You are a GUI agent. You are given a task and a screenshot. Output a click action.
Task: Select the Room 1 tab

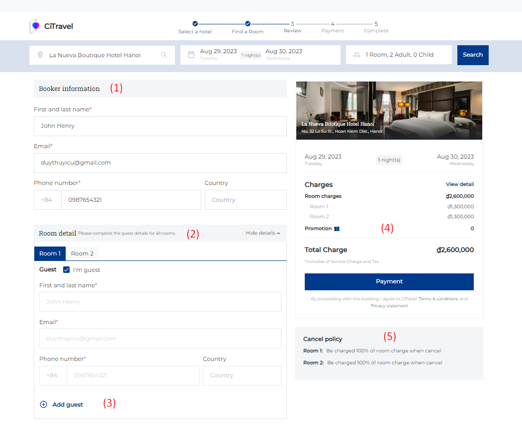click(50, 254)
